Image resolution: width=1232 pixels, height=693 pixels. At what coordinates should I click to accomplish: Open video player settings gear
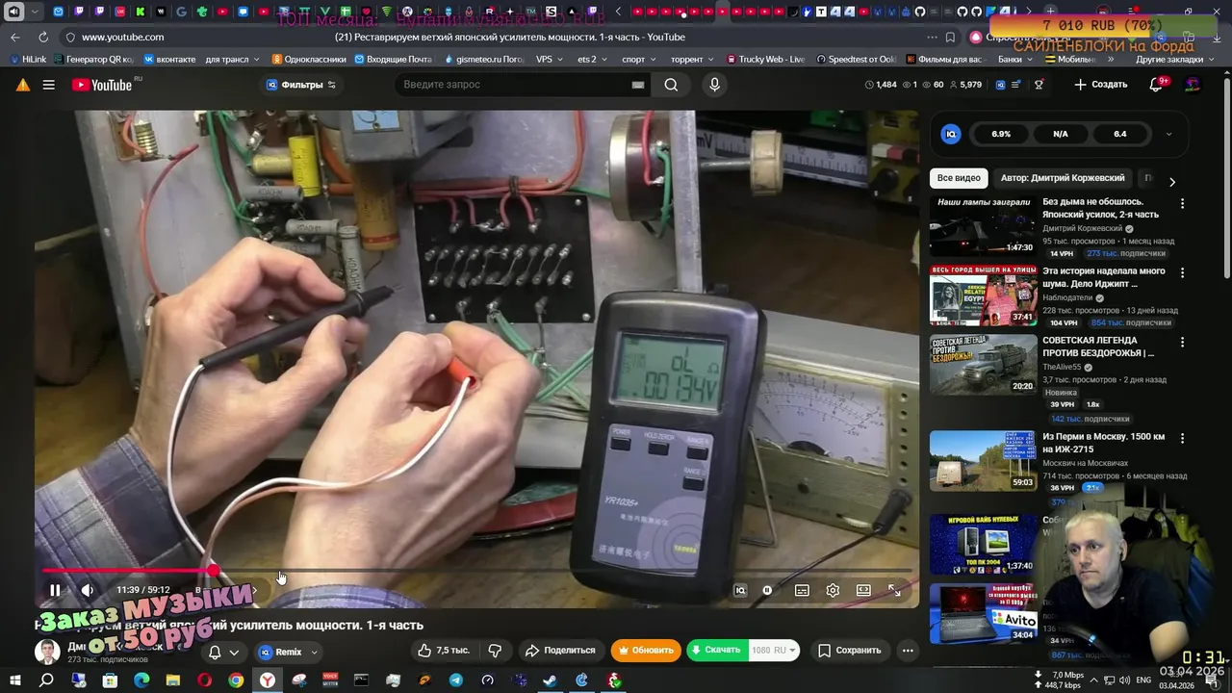[x=833, y=590]
